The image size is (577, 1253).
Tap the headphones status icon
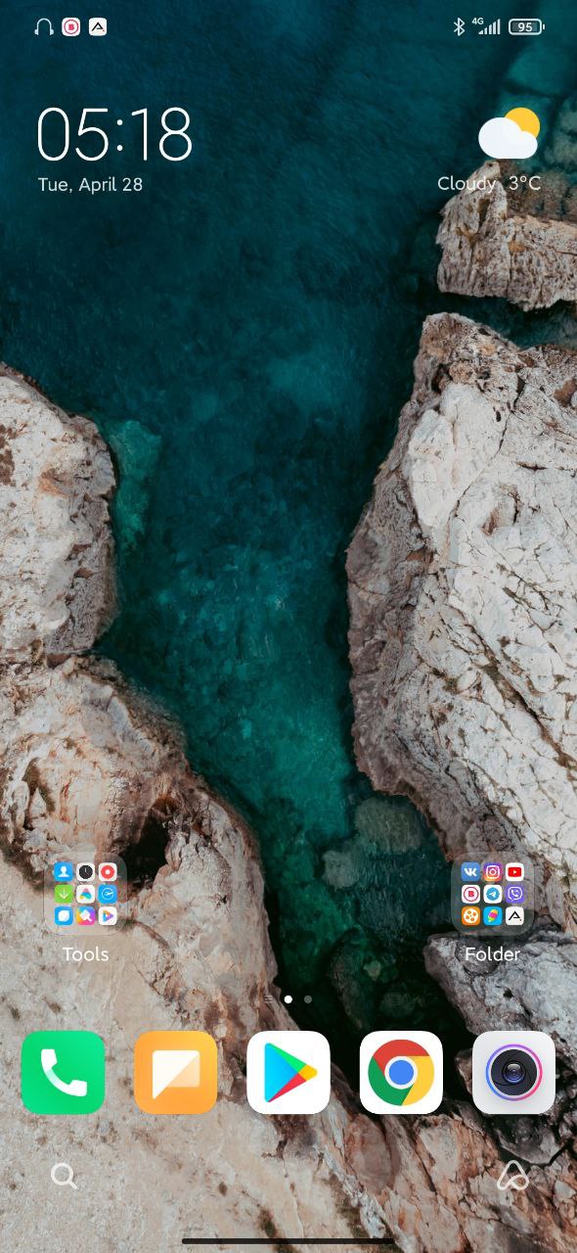43,27
